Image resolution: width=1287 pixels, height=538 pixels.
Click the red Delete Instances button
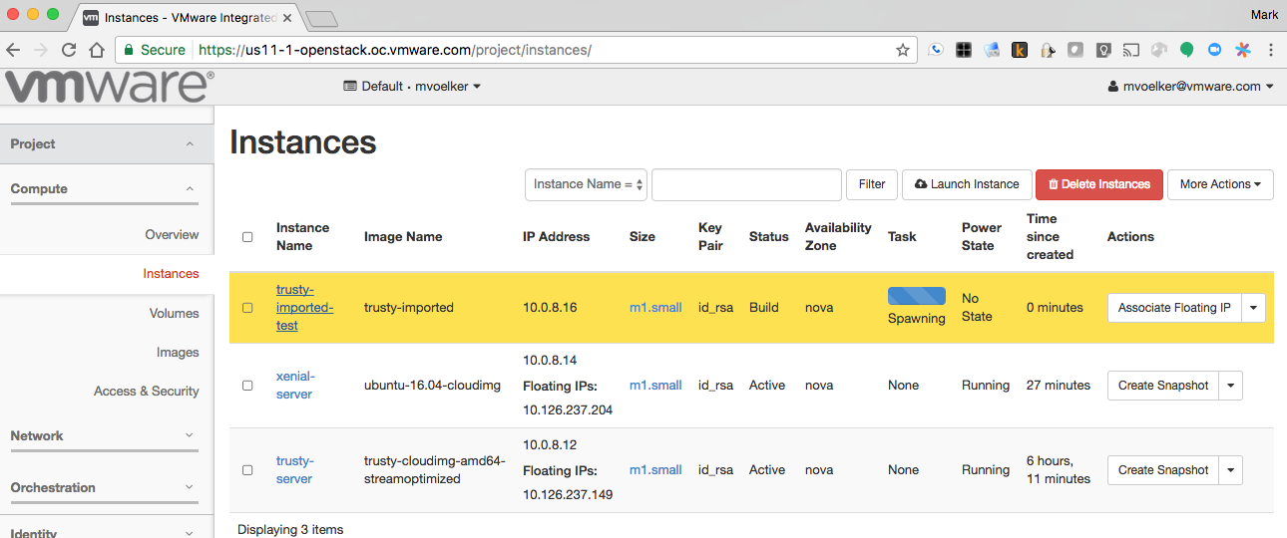[x=1099, y=184]
